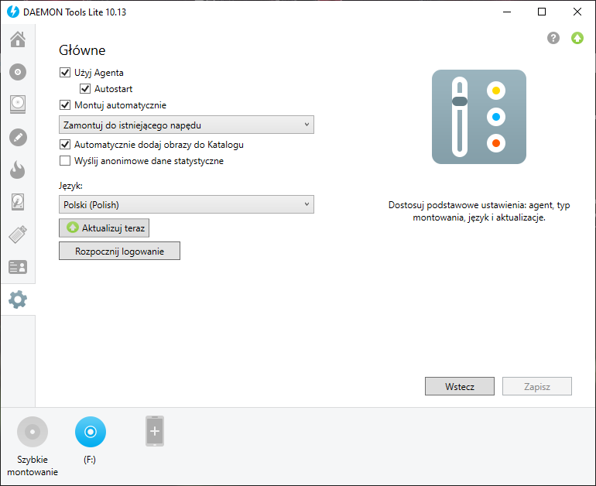Click the Główne heading text
The image size is (596, 486).
coord(82,50)
